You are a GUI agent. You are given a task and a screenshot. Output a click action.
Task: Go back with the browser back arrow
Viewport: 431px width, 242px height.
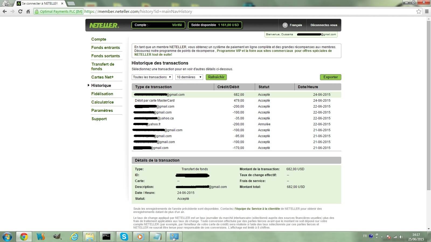(5, 11)
